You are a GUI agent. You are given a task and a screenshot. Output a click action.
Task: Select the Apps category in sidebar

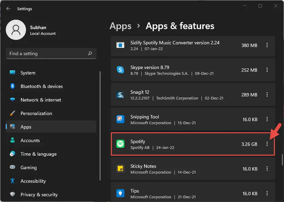coord(51,127)
